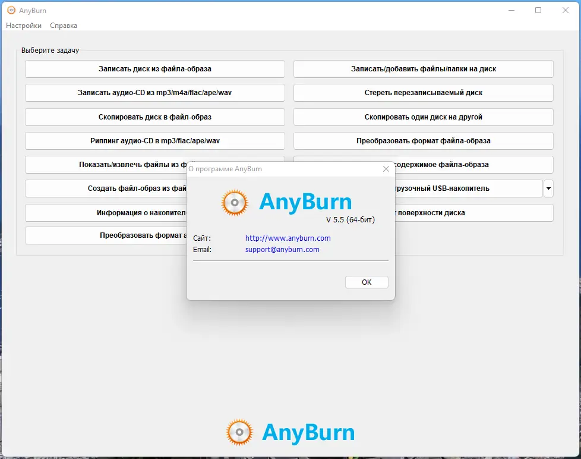Click 'Преобразовать формат файла-образа' button
Viewport: 581px width, 459px height.
423,141
